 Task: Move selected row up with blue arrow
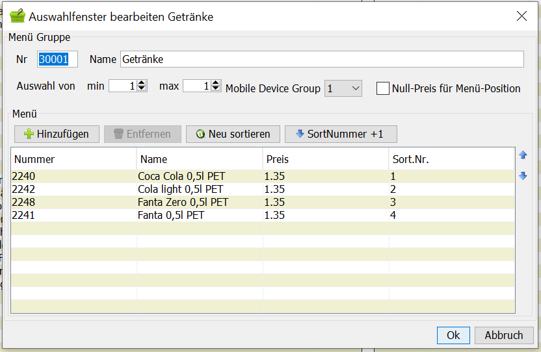[x=523, y=155]
